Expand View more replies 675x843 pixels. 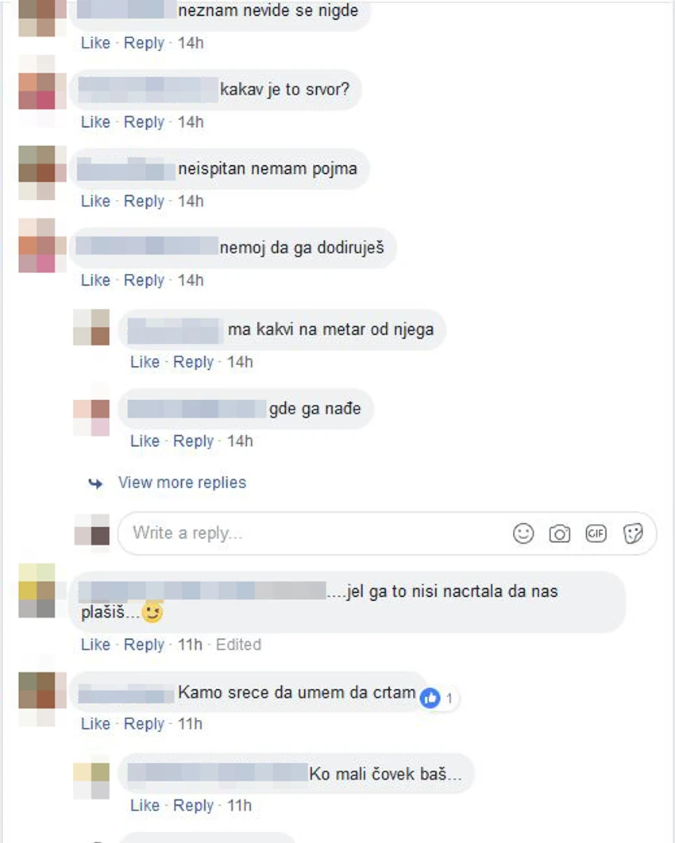tap(182, 483)
